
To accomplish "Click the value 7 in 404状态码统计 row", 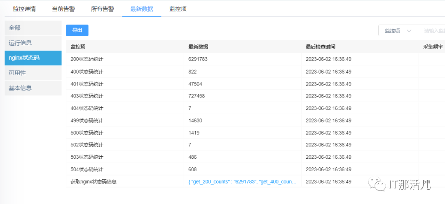I will pyautogui.click(x=190, y=108).
